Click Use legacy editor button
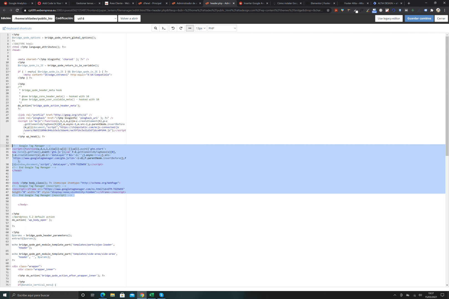This screenshot has height=299, width=449. [x=389, y=19]
